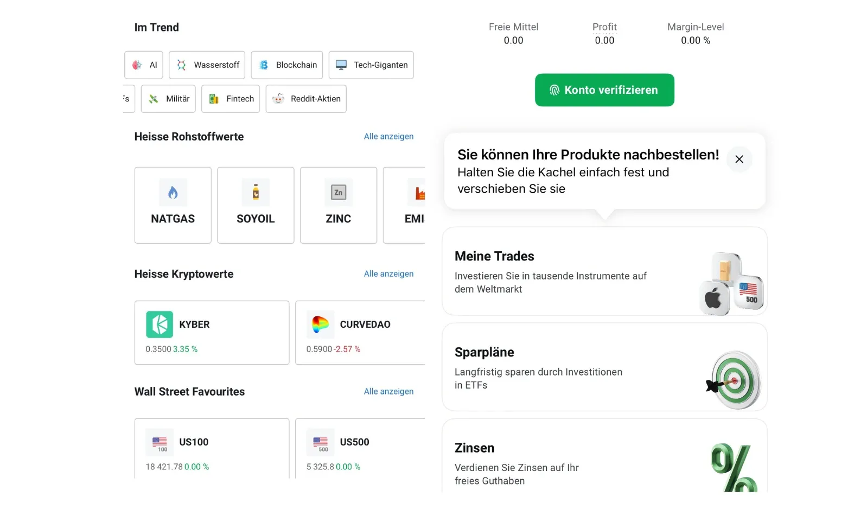Screen dimensions: 848x509
Task: Select the Tech-Giganten trend chip
Action: [x=371, y=65]
